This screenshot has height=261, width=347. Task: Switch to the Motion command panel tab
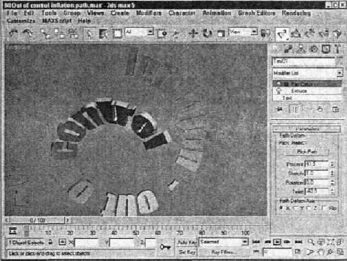click(x=313, y=49)
